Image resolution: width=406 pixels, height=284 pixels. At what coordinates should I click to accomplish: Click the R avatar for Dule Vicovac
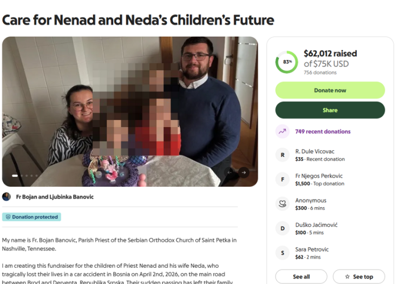(282, 155)
